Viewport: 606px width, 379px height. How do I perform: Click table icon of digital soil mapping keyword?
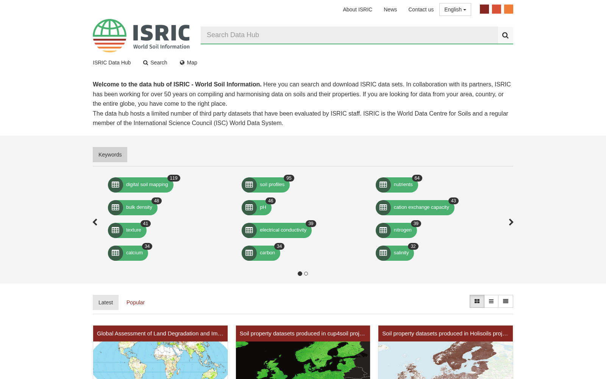click(x=116, y=185)
